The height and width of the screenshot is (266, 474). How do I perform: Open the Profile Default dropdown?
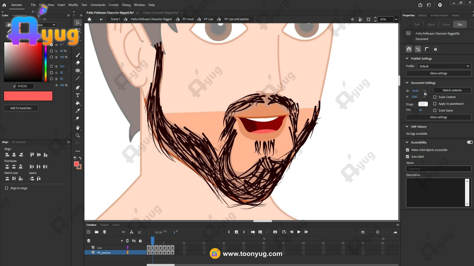[444, 66]
